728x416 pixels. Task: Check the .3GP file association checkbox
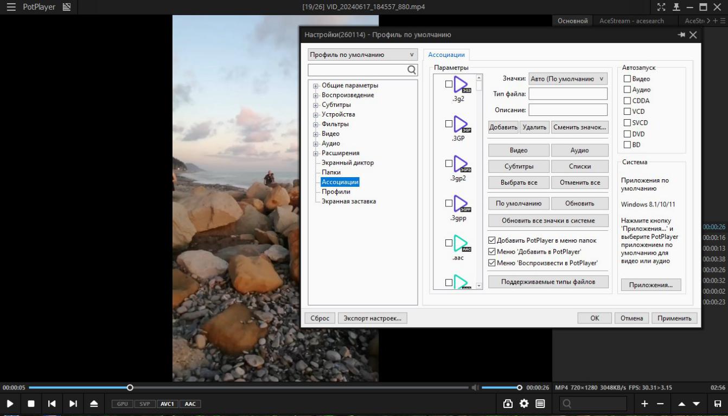(449, 123)
